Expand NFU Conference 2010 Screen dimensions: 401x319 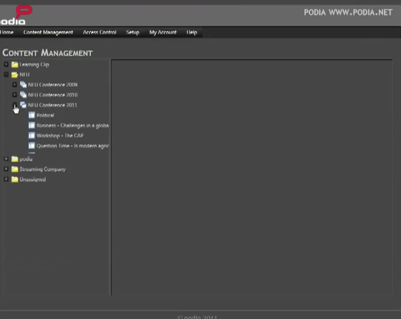pyautogui.click(x=14, y=95)
